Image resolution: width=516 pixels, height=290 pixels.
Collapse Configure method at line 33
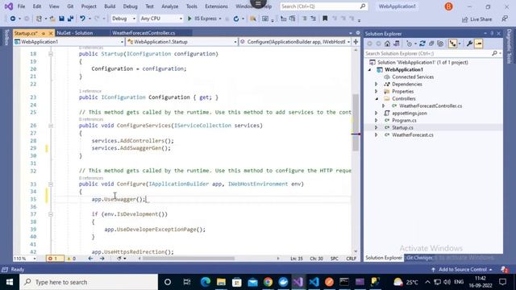(x=50, y=184)
